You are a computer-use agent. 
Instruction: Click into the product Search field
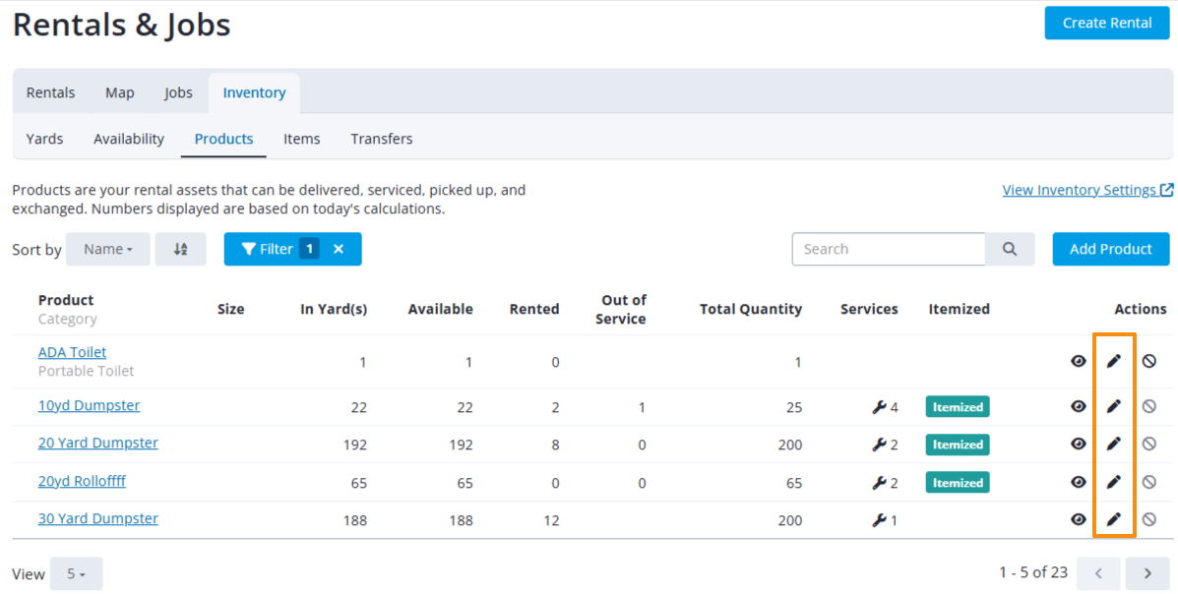tap(888, 250)
